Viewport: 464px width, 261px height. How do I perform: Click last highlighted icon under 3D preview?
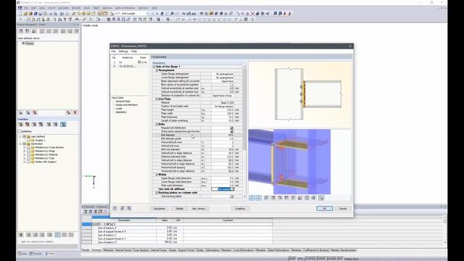tap(321, 198)
